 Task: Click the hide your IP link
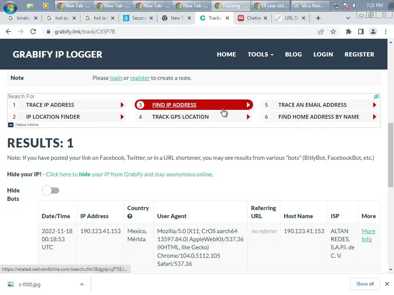129,174
